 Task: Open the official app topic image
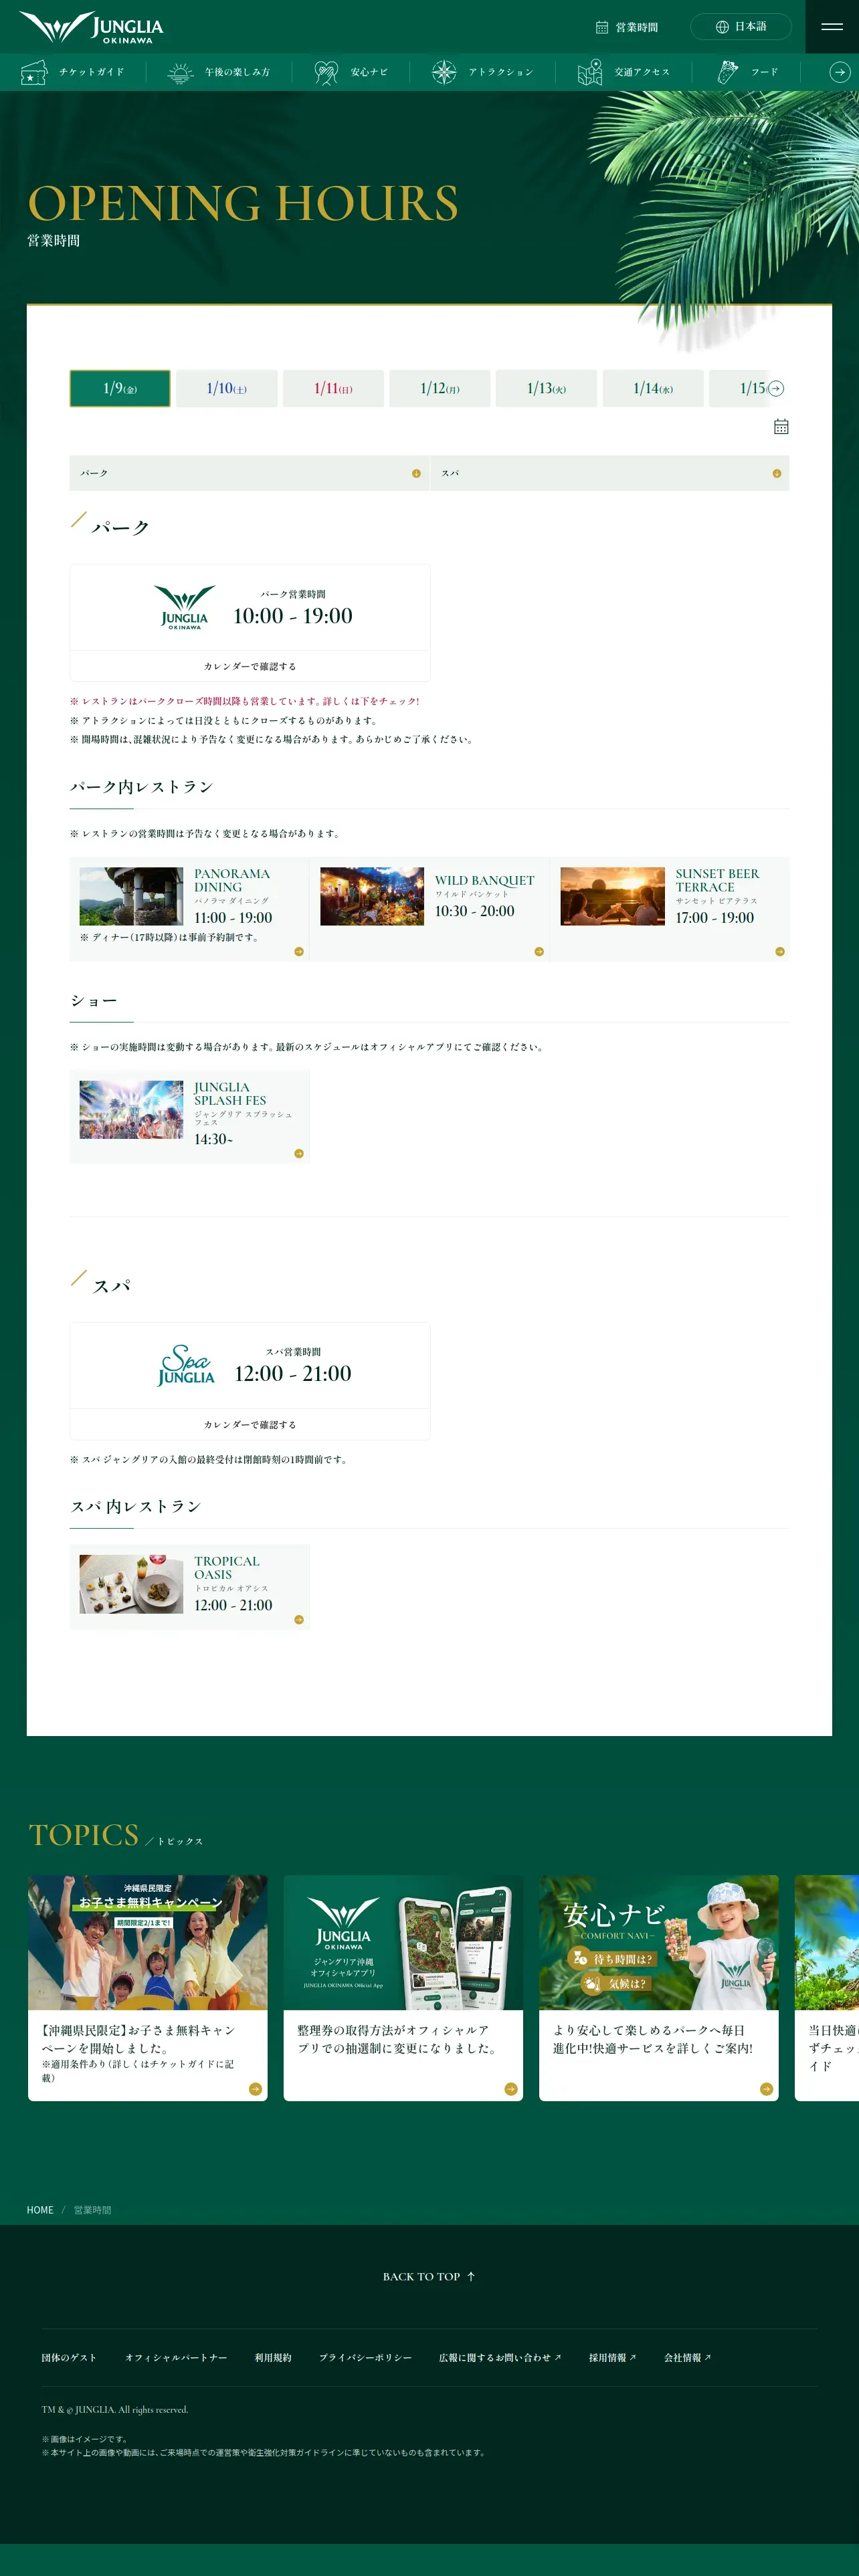click(403, 1942)
